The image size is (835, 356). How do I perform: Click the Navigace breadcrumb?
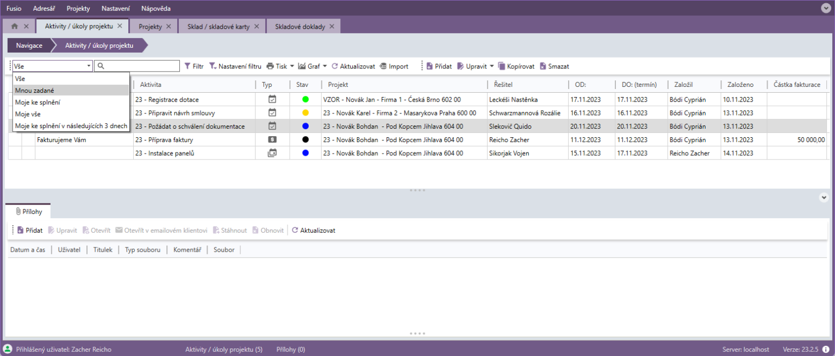pyautogui.click(x=29, y=46)
